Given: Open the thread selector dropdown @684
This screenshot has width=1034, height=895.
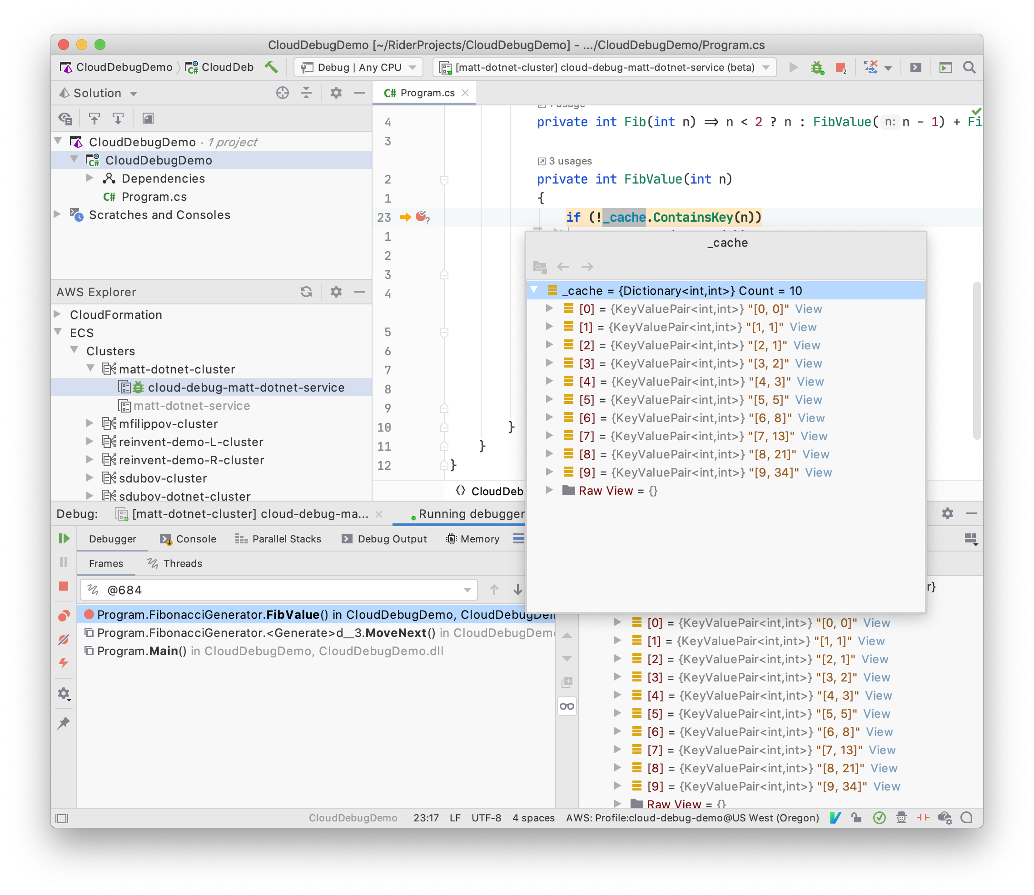Looking at the screenshot, I should (x=279, y=590).
